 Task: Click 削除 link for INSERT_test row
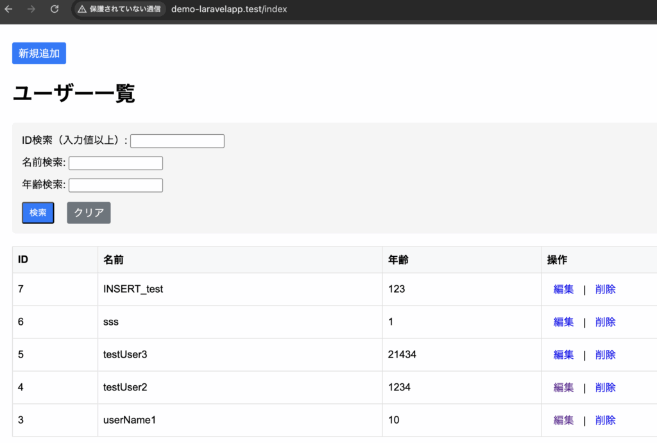tap(605, 290)
